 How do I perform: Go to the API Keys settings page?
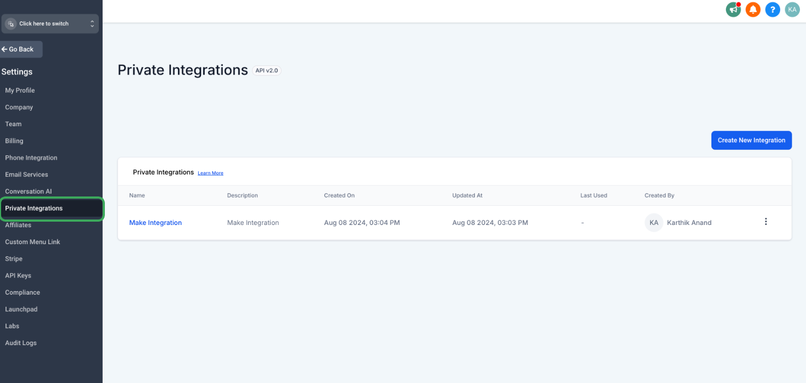(18, 276)
